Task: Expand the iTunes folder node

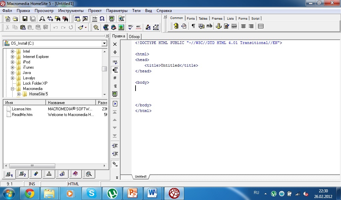Action: [12, 67]
